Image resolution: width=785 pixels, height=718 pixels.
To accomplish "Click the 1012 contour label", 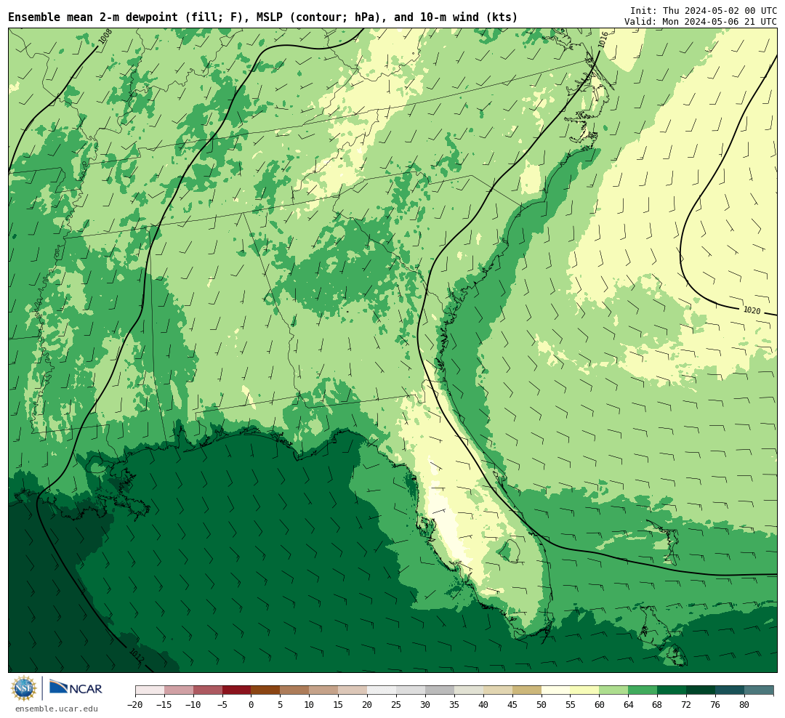I will point(137,655).
